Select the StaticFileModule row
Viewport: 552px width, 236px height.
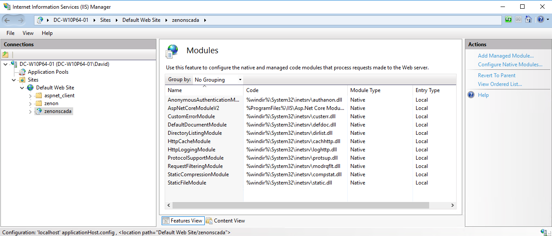[x=311, y=183]
